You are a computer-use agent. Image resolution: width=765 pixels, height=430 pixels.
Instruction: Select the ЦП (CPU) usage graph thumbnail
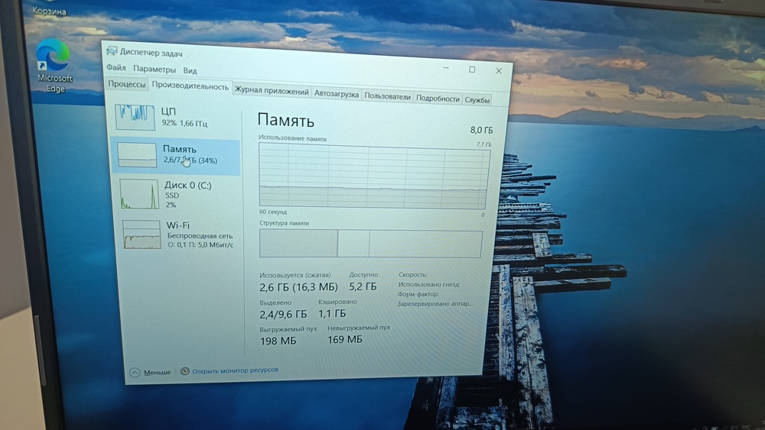click(135, 117)
